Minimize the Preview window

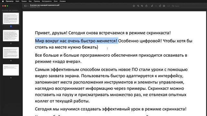pyautogui.click(x=5, y=6)
